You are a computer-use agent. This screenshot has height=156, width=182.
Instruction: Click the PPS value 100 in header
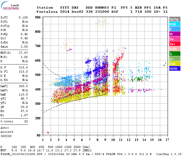point(148,12)
